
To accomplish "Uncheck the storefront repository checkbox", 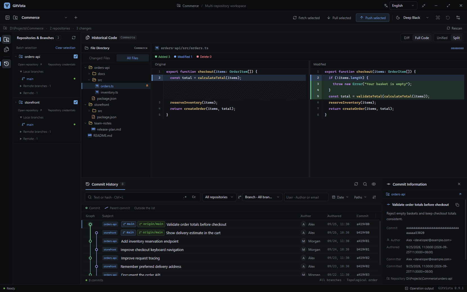I will point(76,102).
